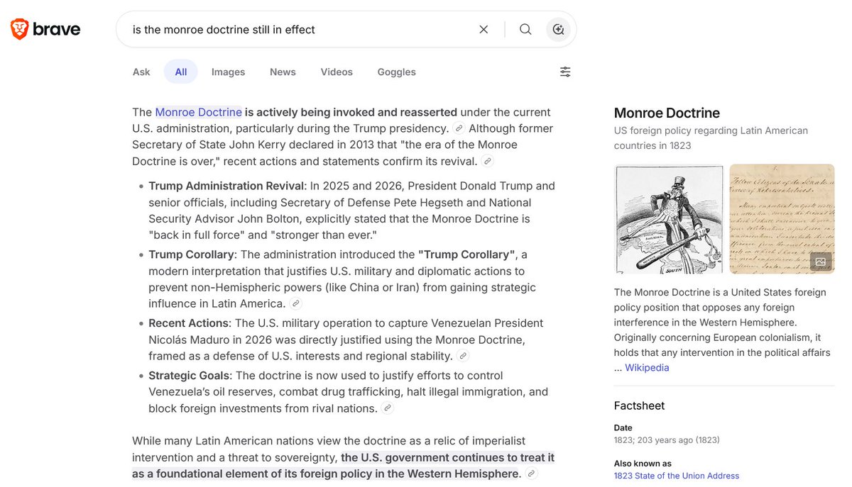The width and height of the screenshot is (852, 487).
Task: Click the 'Also known as' label
Action: [643, 464]
